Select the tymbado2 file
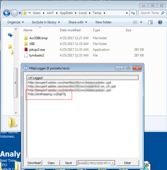Viewport: 167px width, 170px height. [36, 55]
